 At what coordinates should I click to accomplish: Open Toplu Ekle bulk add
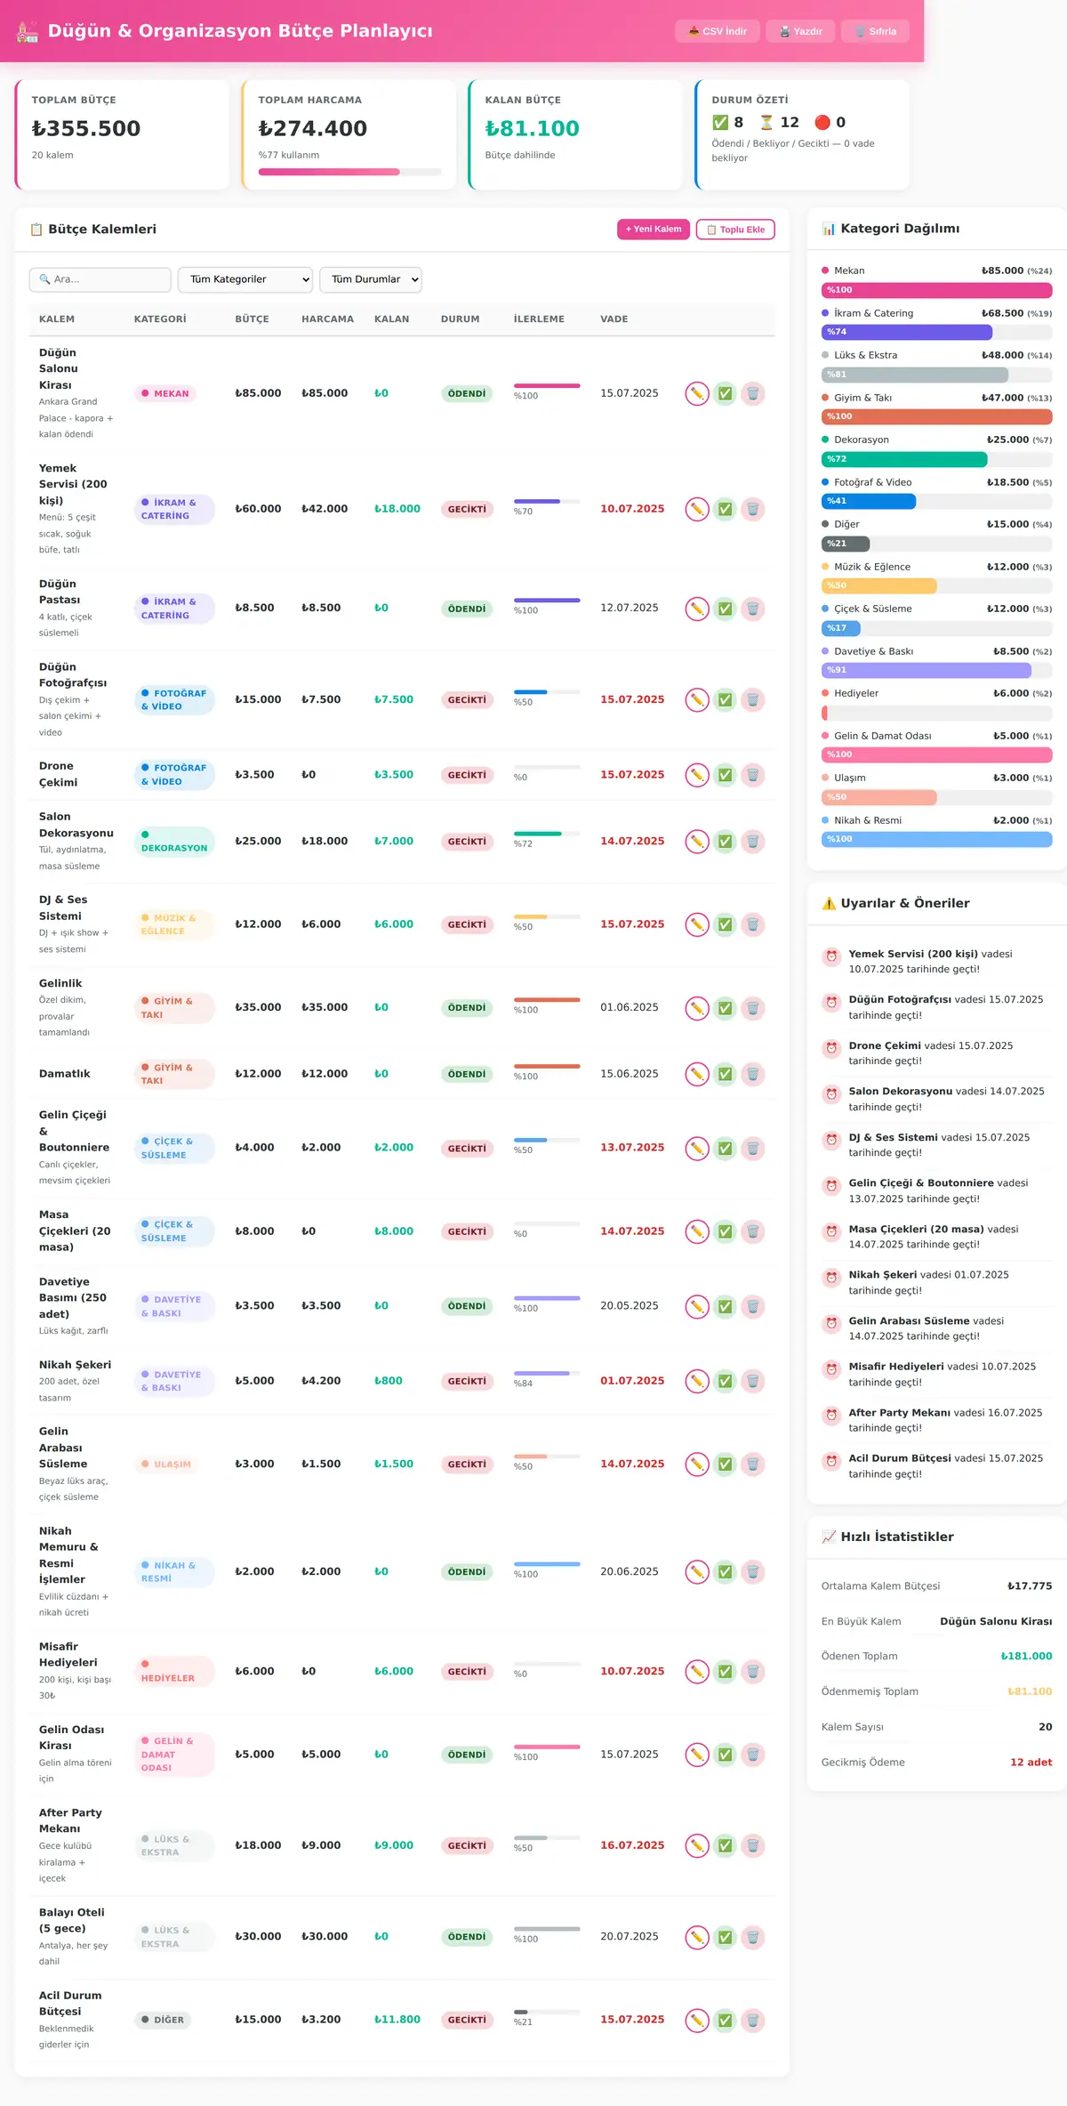735,230
